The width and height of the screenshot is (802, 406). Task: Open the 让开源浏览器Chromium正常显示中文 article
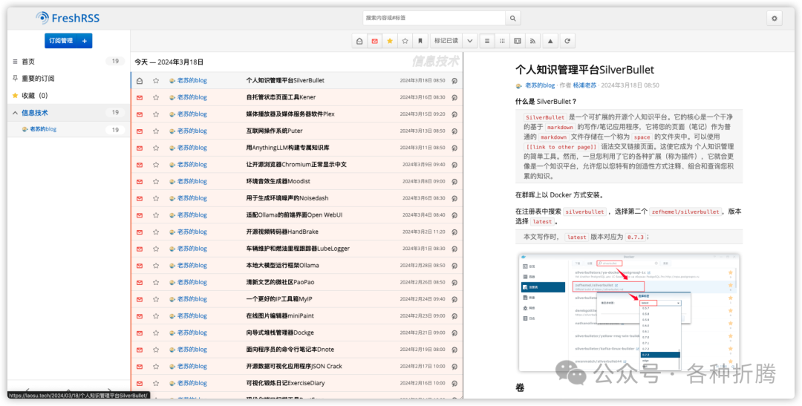(x=296, y=165)
